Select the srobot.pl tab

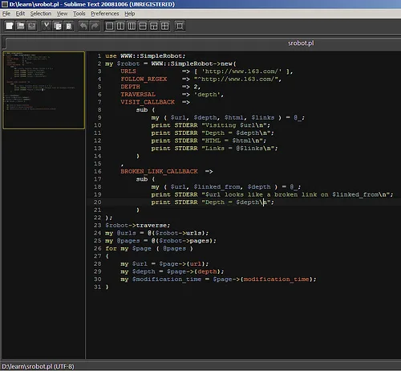(301, 43)
